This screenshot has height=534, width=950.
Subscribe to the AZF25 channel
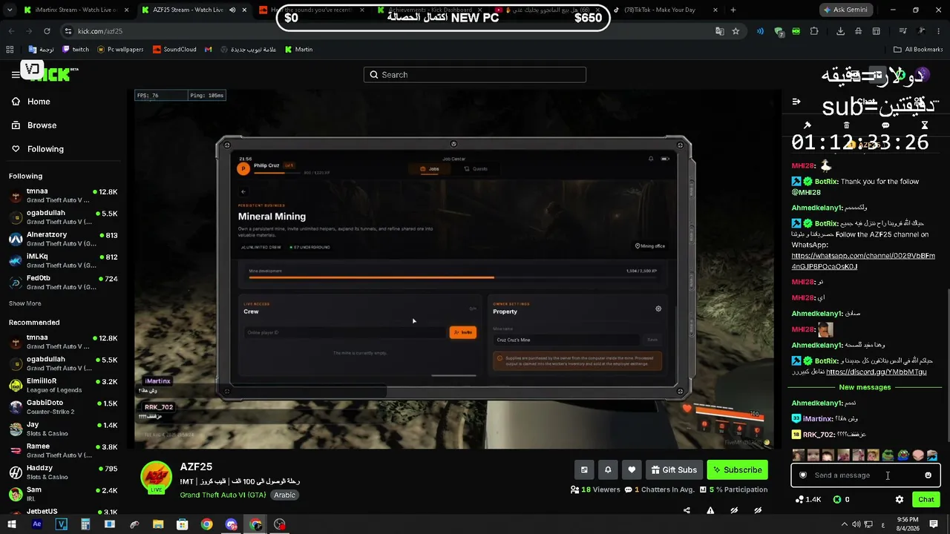pyautogui.click(x=737, y=469)
